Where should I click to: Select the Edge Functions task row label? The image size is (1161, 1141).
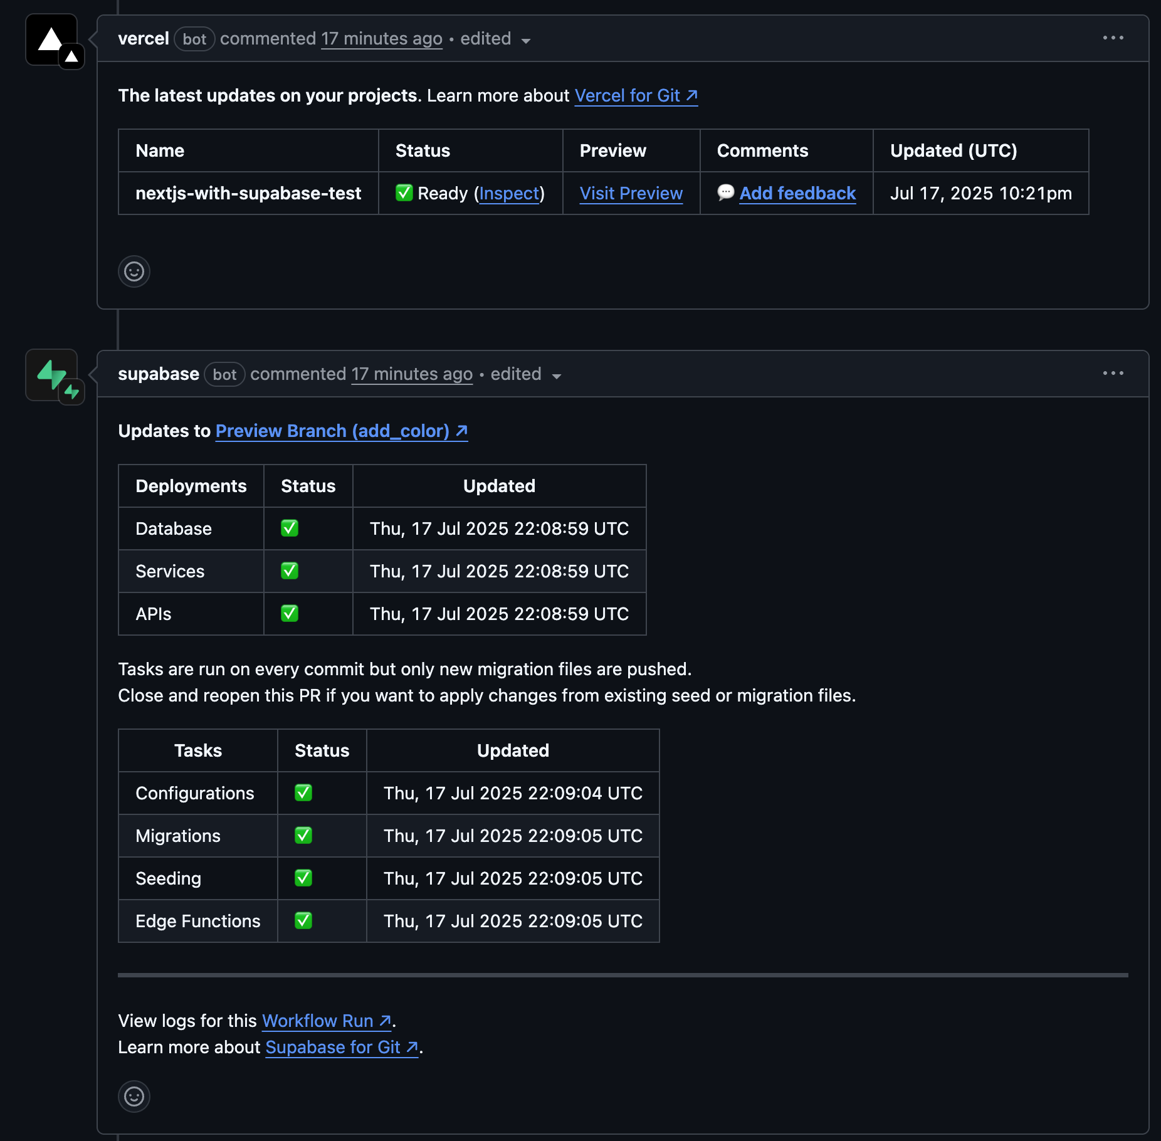(198, 922)
